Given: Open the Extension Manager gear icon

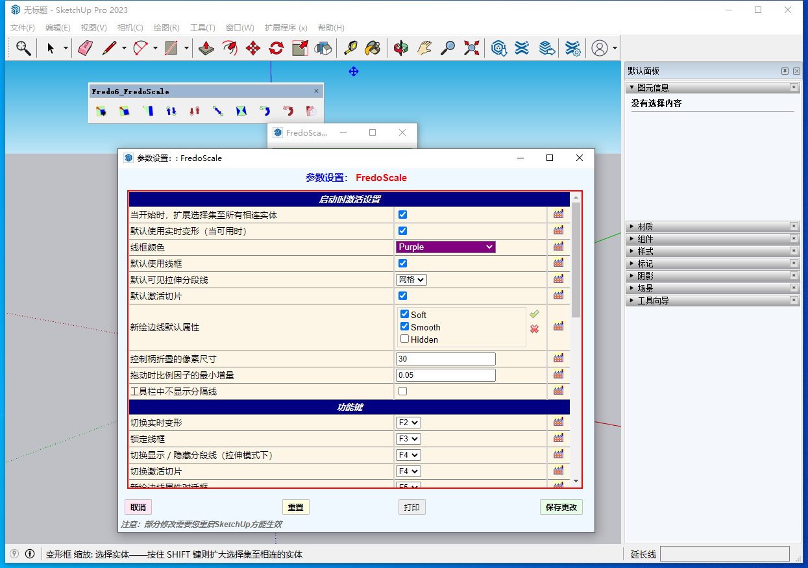Looking at the screenshot, I should click(x=572, y=48).
